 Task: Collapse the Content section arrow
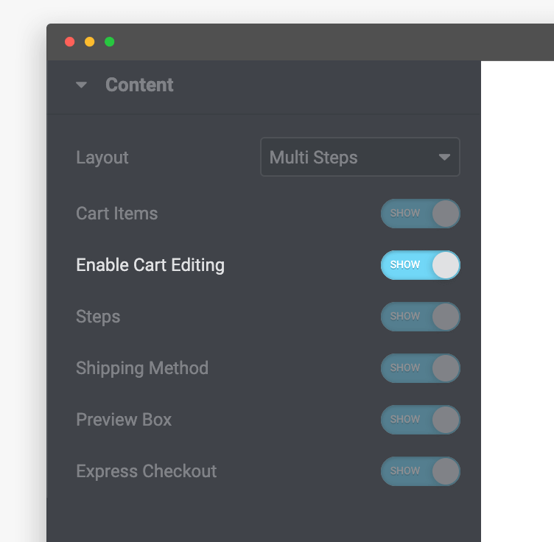(81, 85)
